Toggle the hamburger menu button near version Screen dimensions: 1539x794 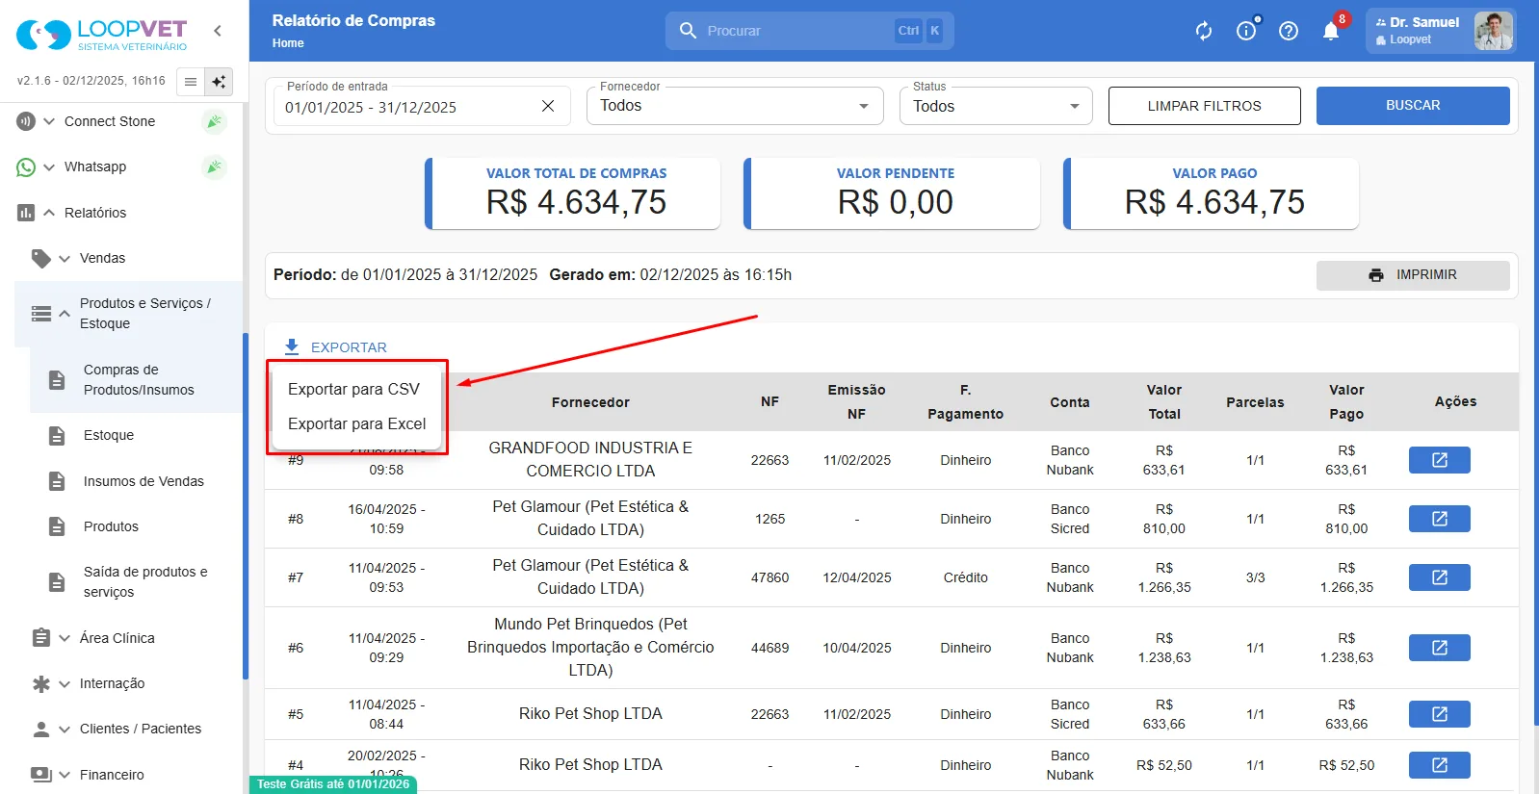pyautogui.click(x=191, y=82)
